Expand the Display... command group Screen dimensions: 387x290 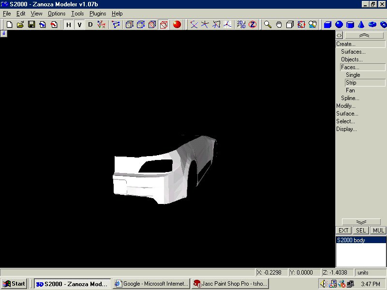[x=346, y=129]
